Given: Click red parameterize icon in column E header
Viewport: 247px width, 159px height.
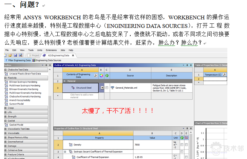Looking at the screenshot, I should 186,138.
